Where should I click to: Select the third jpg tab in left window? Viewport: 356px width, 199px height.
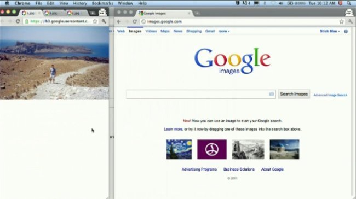coord(77,13)
